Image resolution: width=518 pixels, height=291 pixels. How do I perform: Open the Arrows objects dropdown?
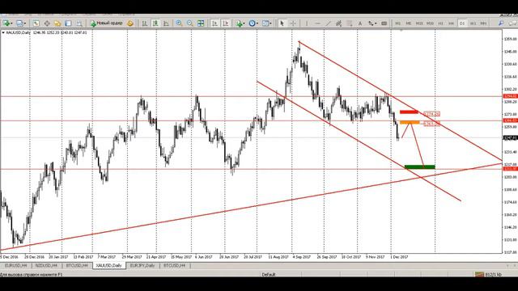(372, 23)
